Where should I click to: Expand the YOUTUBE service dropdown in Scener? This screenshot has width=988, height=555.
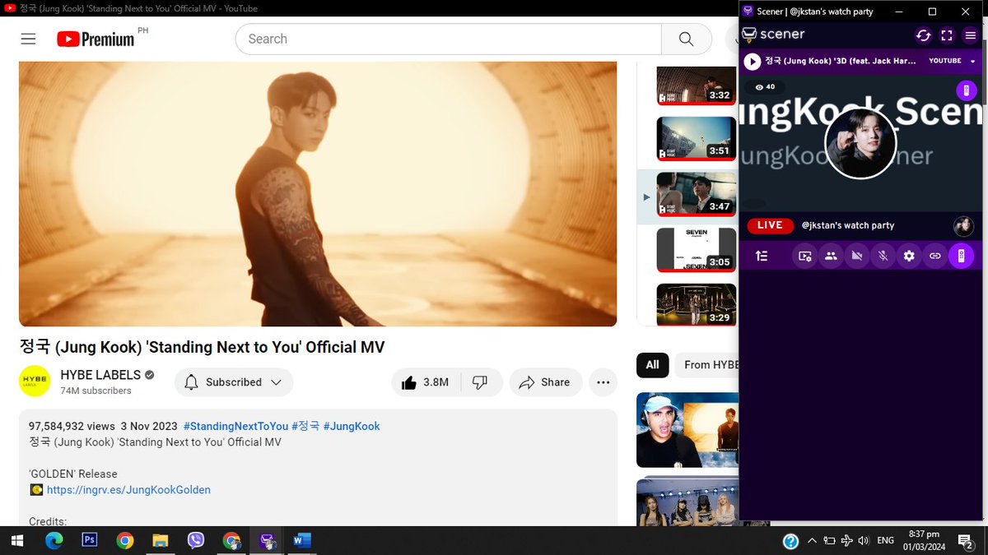(952, 61)
